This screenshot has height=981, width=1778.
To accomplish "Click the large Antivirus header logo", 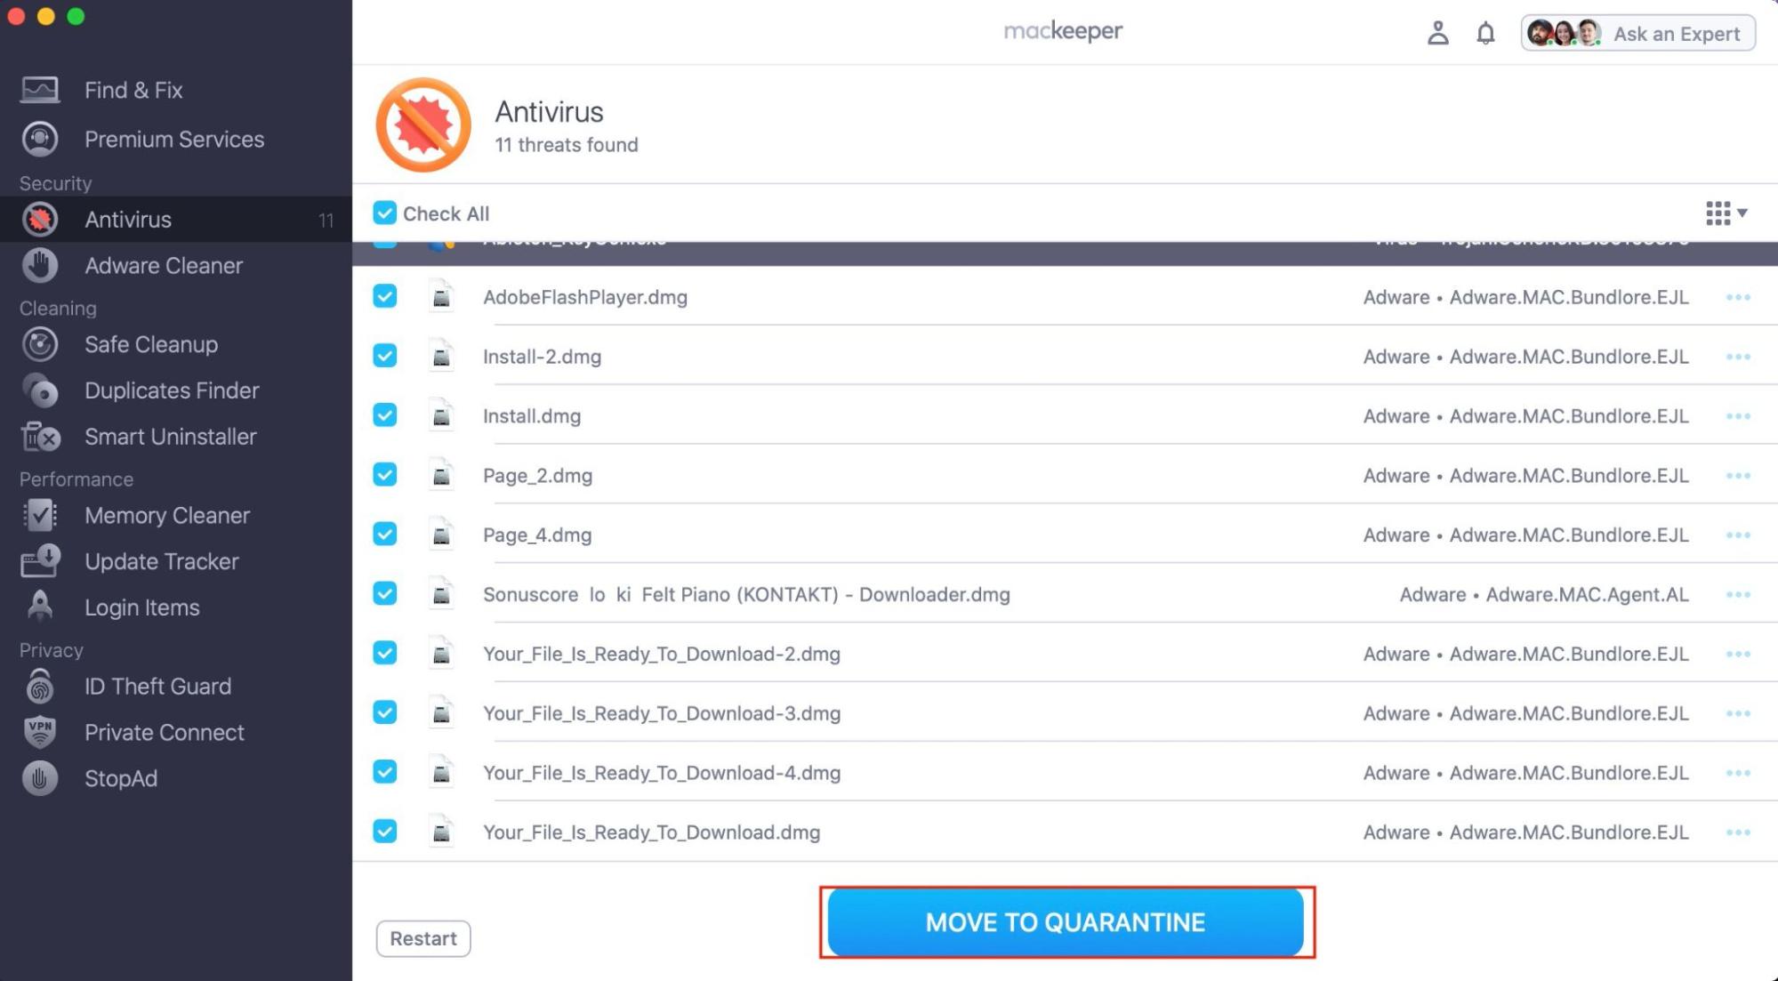I will (423, 125).
